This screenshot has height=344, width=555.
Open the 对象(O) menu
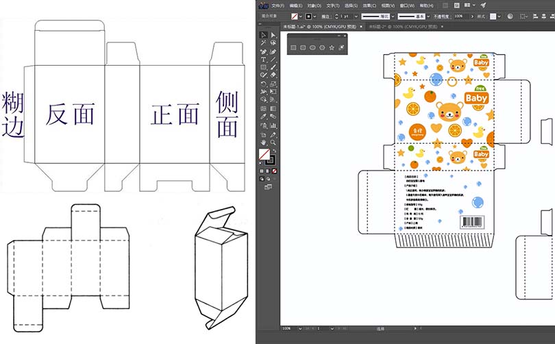[314, 5]
